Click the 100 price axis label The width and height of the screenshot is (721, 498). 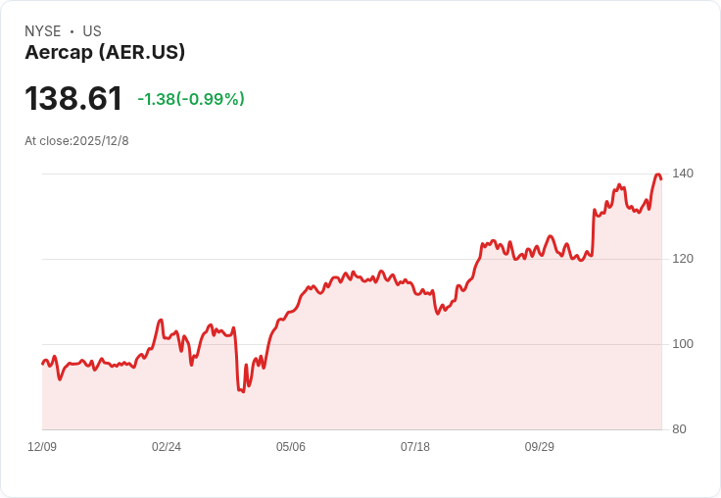click(x=683, y=344)
